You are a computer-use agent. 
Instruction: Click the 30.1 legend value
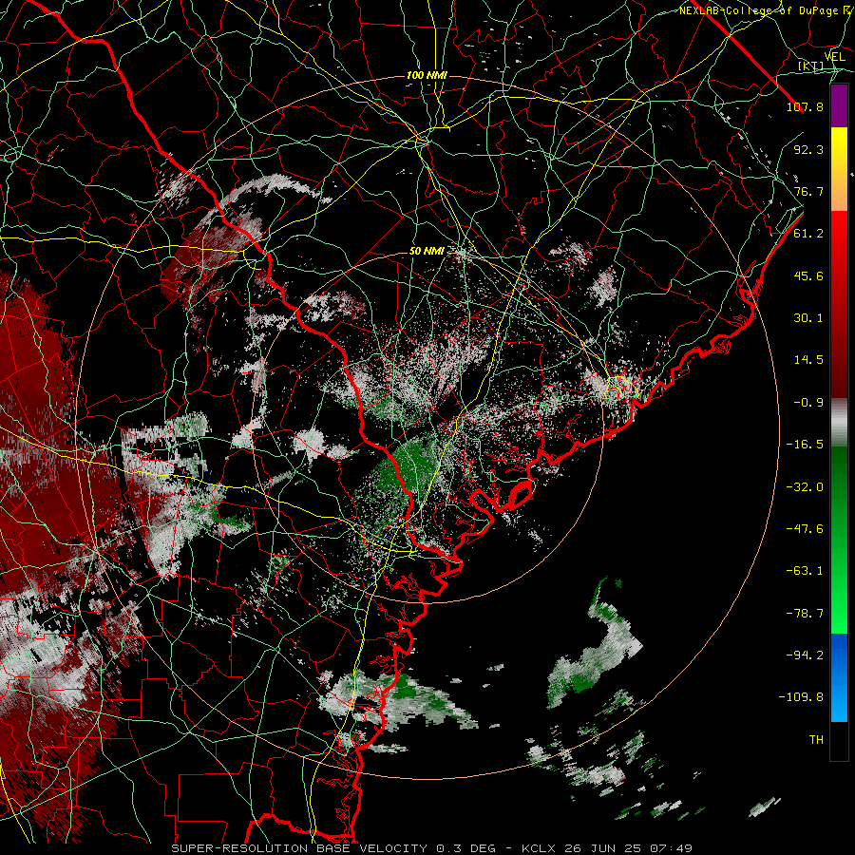coord(808,318)
